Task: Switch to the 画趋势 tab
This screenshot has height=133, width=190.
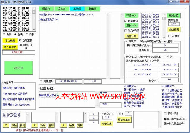Action: (x=45, y=9)
